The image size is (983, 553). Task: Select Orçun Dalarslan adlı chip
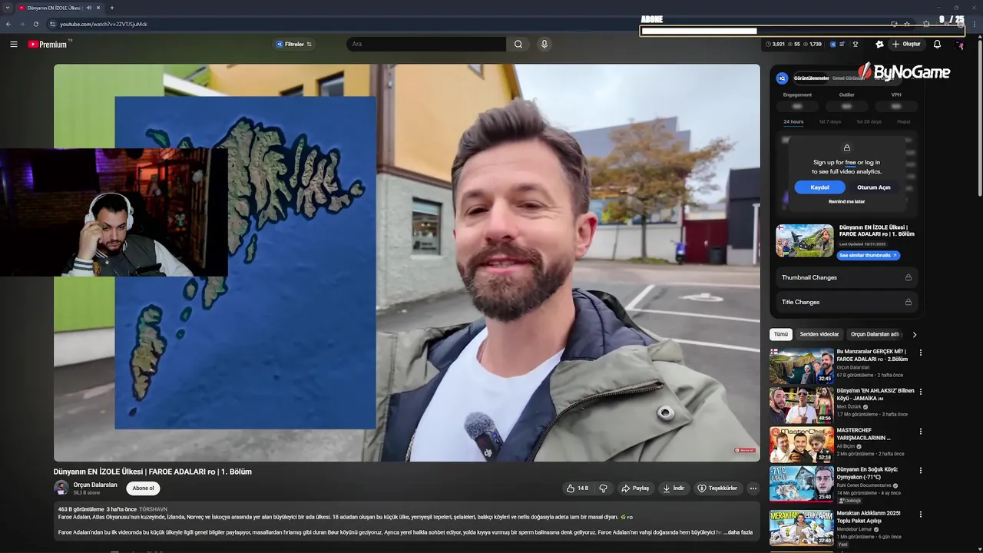(874, 334)
